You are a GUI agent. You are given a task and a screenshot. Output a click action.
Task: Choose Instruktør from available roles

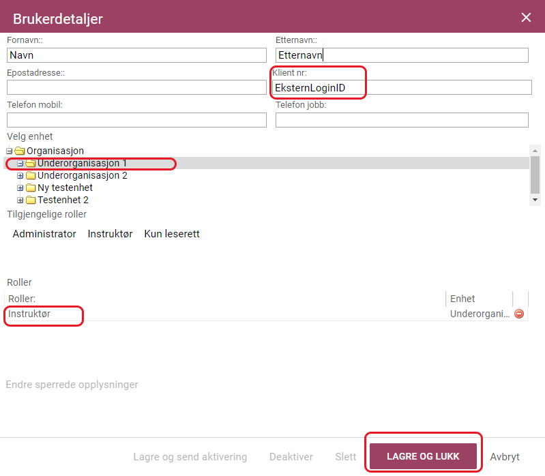[x=110, y=234]
